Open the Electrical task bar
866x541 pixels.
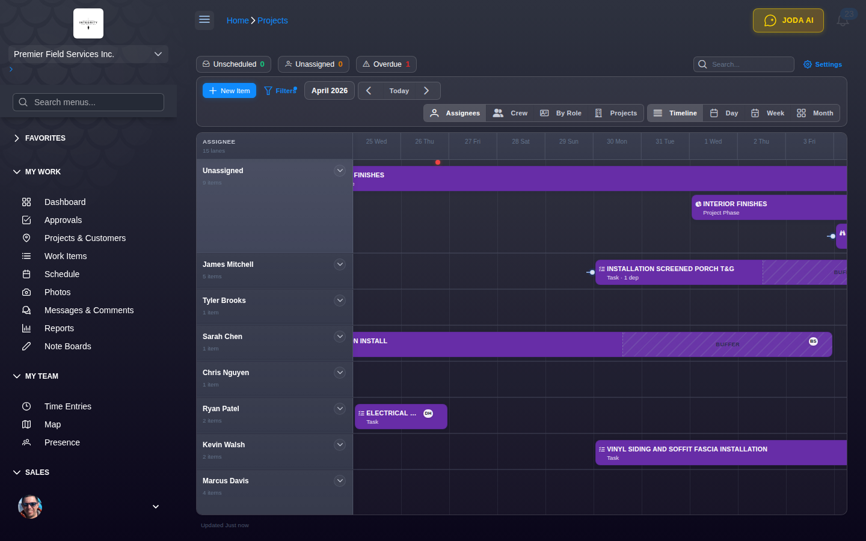tap(401, 417)
